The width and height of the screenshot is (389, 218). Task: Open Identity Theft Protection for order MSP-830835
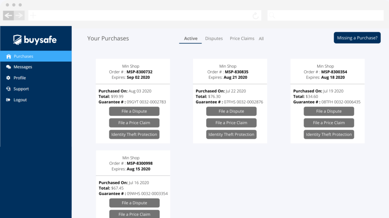[231, 134]
